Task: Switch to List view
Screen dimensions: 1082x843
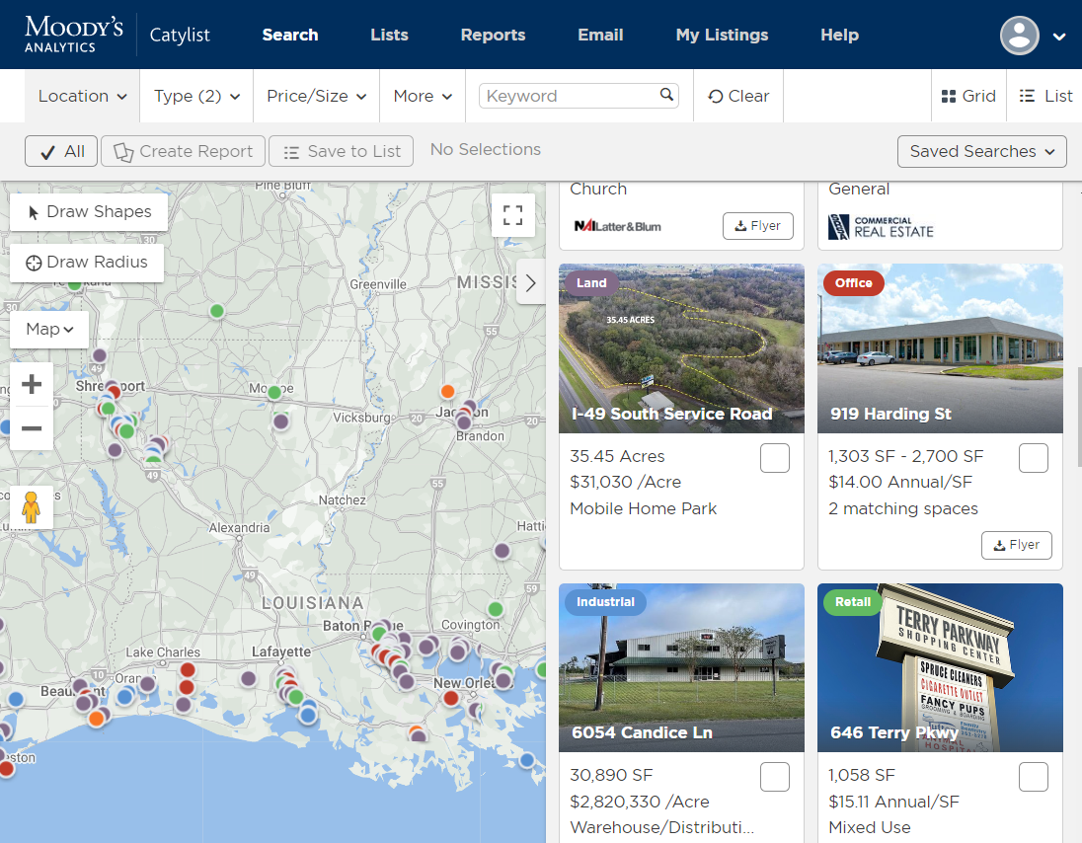Action: coord(1044,96)
